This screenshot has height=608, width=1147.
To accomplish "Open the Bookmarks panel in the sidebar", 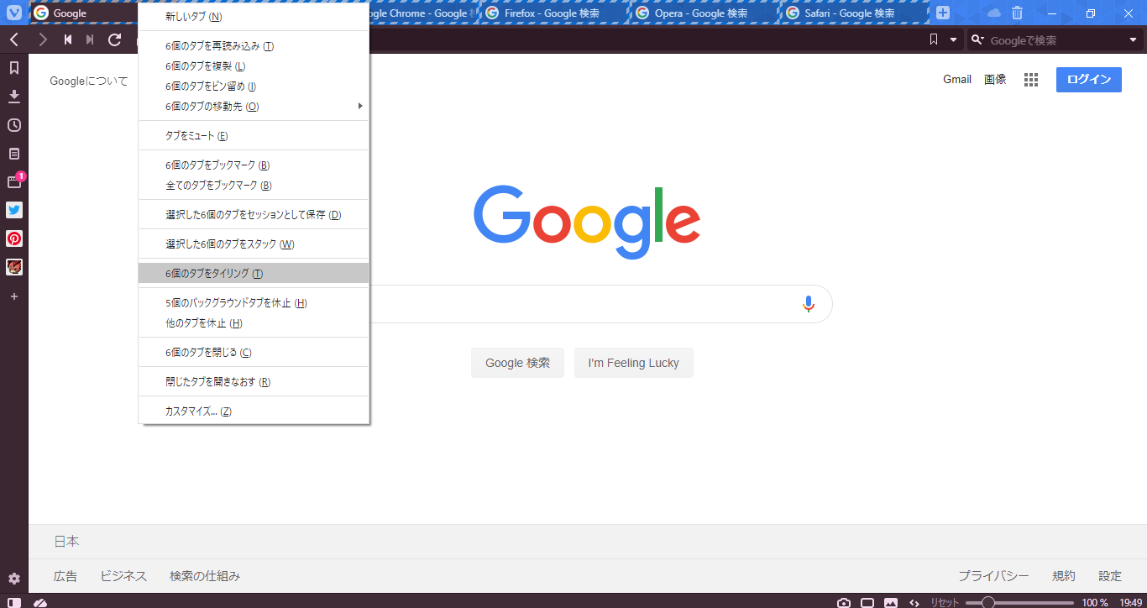I will point(13,68).
